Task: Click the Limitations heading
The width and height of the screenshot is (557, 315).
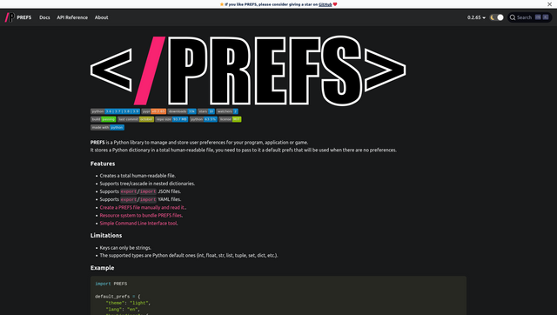Action: [x=106, y=236]
